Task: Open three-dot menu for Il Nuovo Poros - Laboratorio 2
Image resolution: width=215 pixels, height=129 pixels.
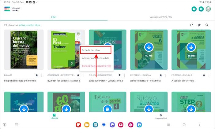Action: (x=125, y=75)
